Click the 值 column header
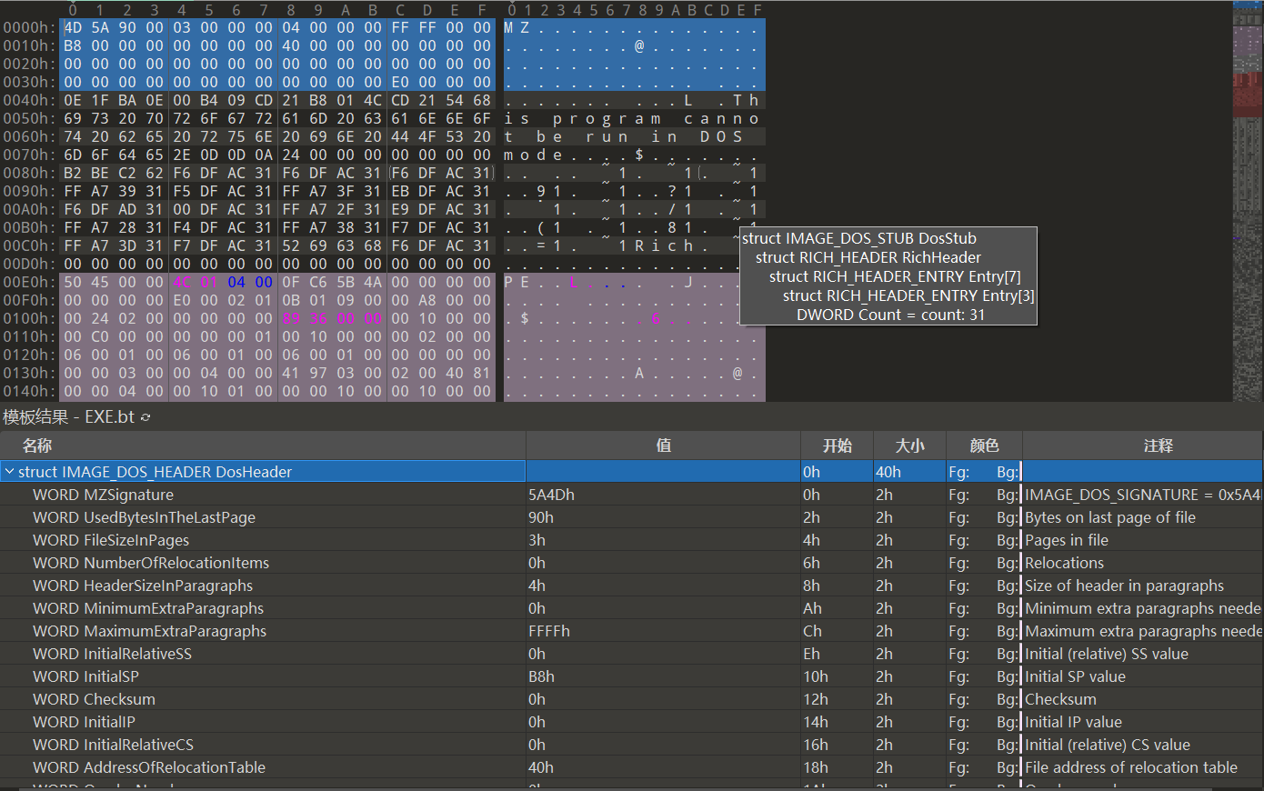Viewport: 1264px width, 791px height. [664, 446]
